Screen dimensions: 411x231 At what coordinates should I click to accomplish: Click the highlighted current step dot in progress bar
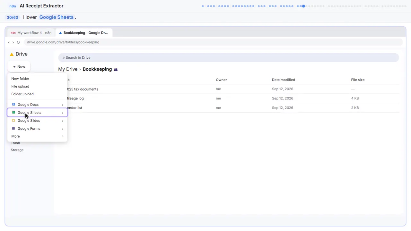[303, 6]
